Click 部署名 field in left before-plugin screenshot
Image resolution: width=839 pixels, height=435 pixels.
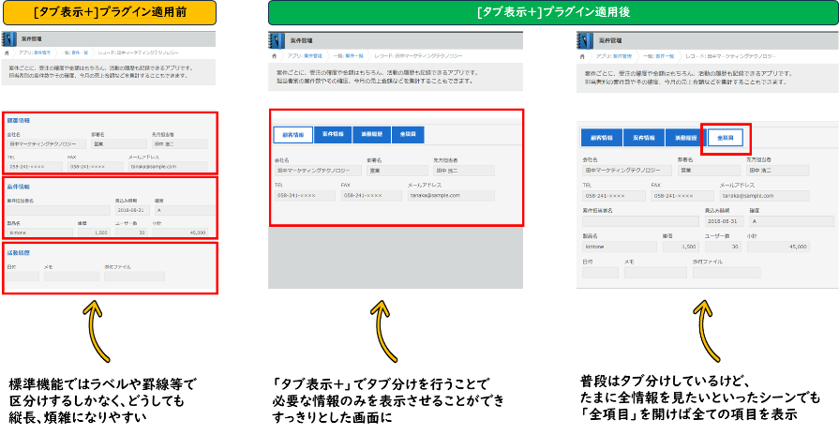(x=119, y=144)
